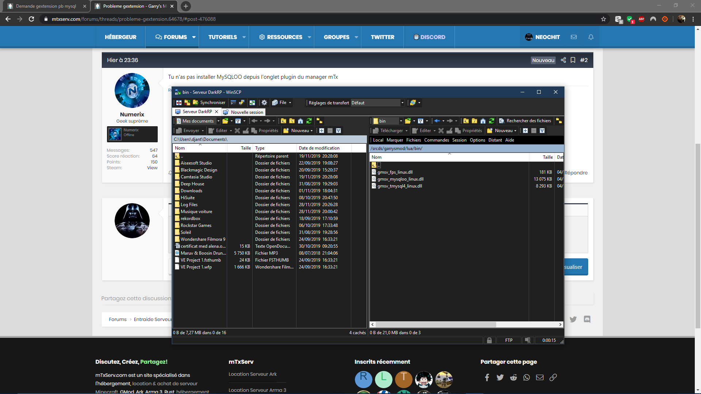Click the DISCORD navigation link

click(429, 37)
